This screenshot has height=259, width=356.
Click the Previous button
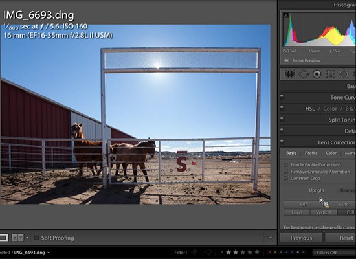click(301, 238)
